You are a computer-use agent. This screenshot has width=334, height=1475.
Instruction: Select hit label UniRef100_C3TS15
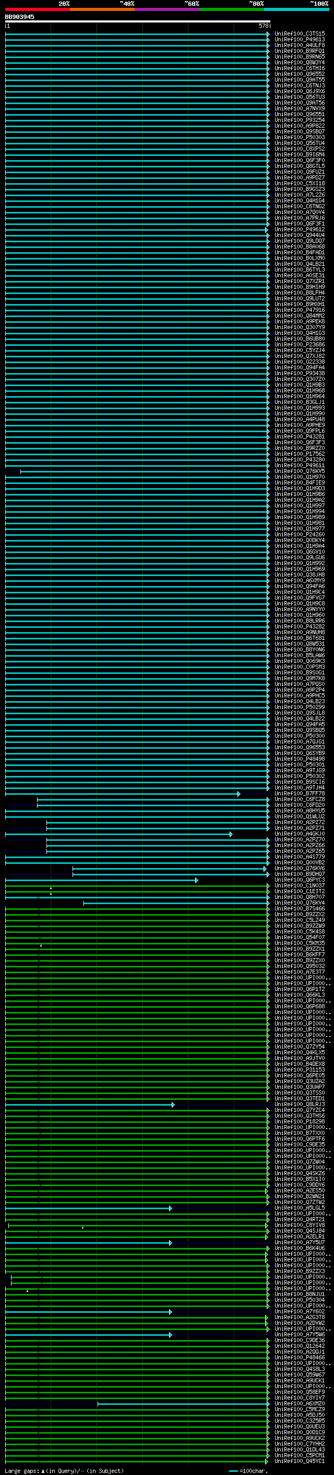click(300, 34)
